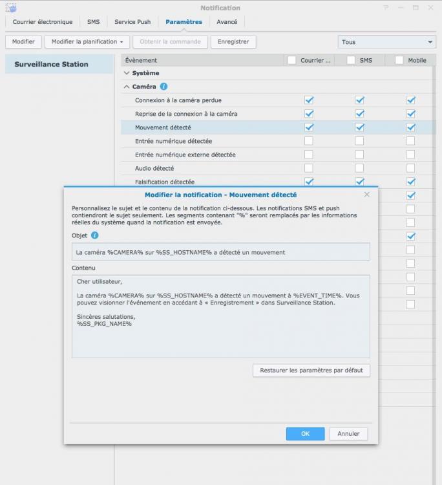The width and height of the screenshot is (442, 485).
Task: Confirm the dialog with OK
Action: [305, 434]
